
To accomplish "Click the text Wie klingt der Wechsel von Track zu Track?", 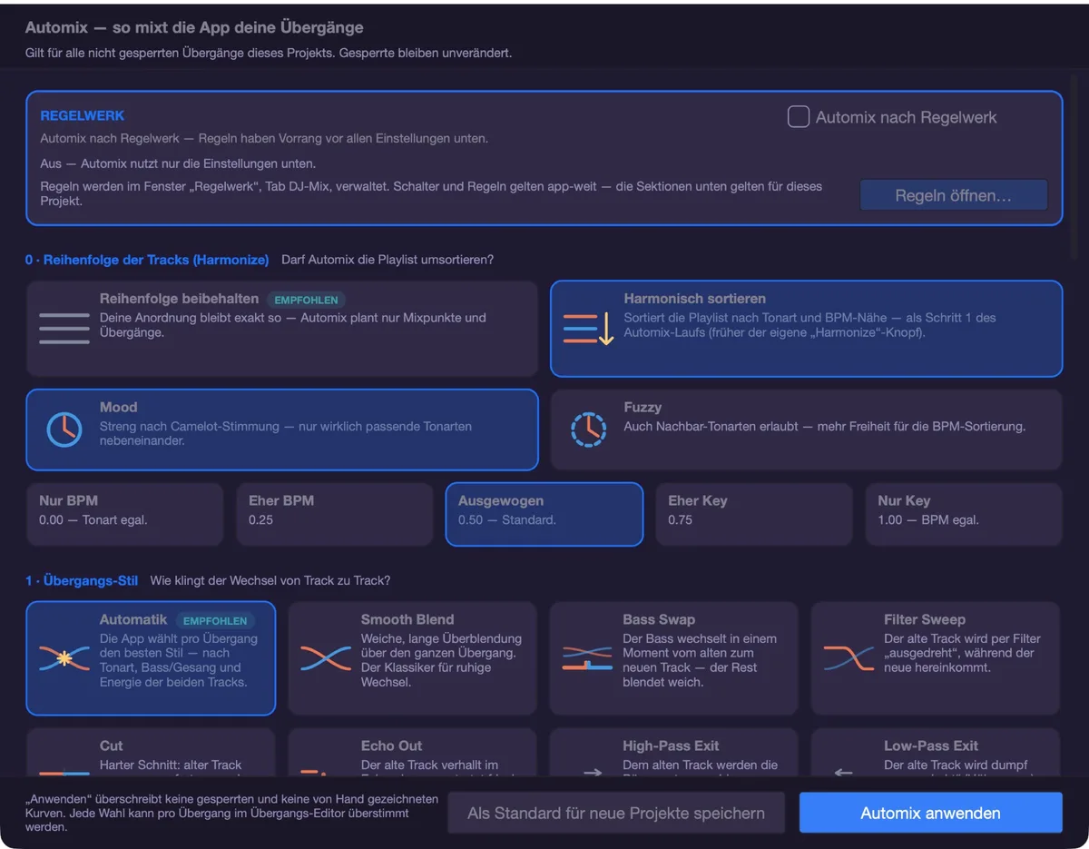I will pyautogui.click(x=270, y=580).
